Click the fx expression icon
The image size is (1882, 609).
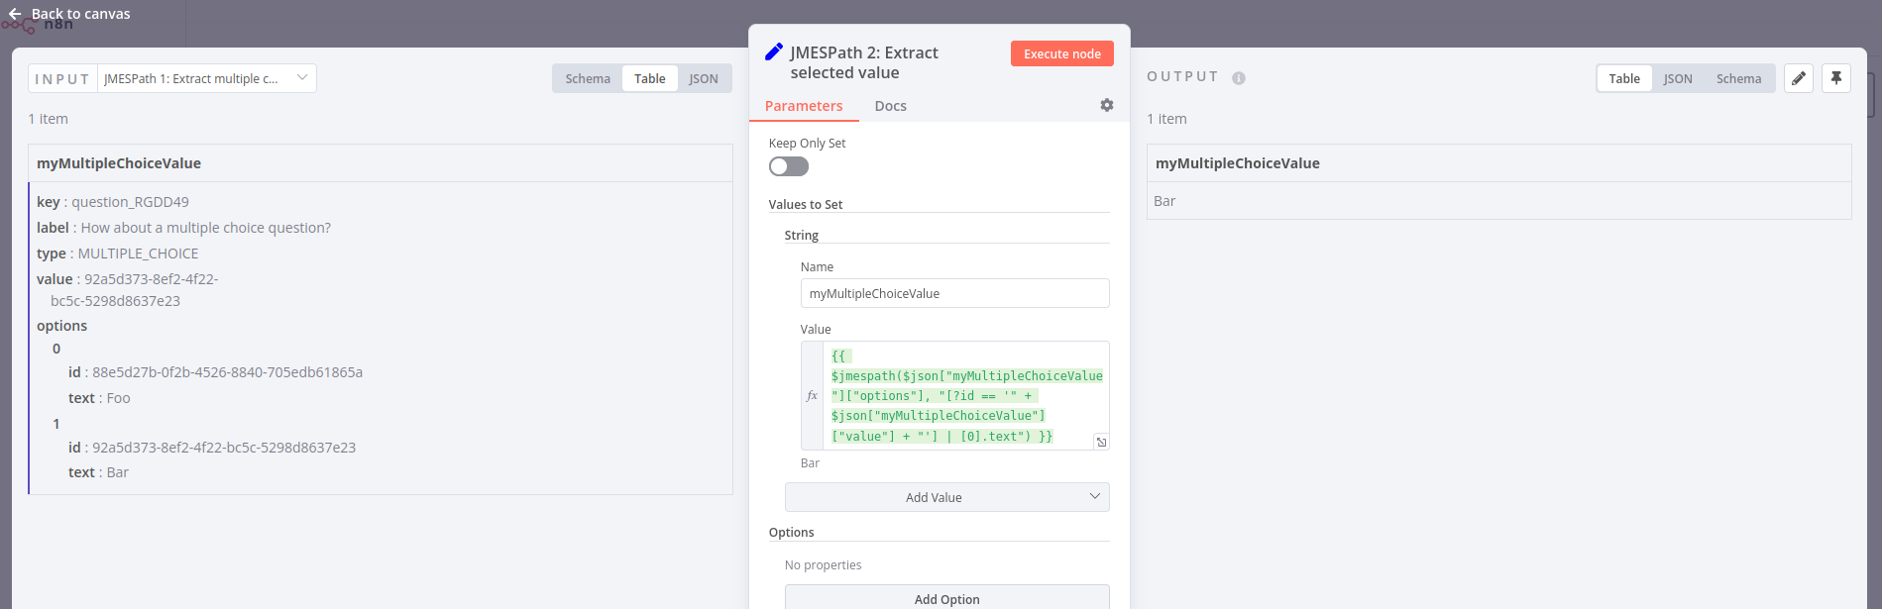[x=812, y=396]
